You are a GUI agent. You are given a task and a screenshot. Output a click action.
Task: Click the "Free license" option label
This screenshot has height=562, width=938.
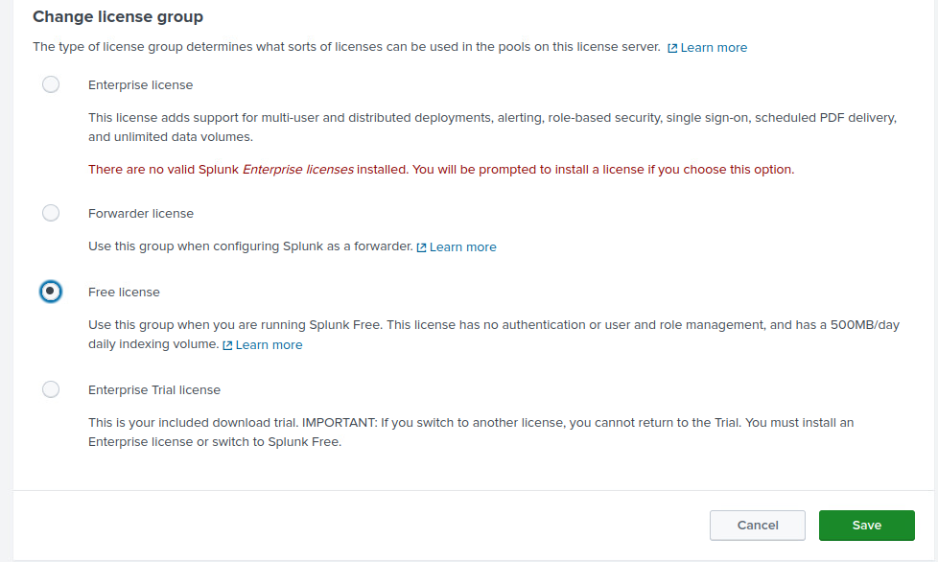(124, 293)
